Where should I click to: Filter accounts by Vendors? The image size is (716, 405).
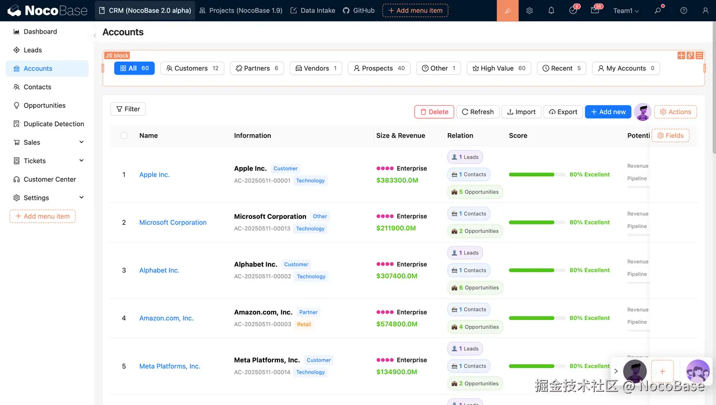click(316, 68)
